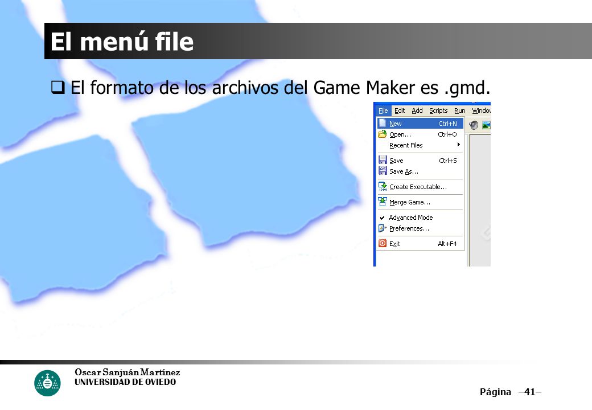Click the Universidad de Oviedo logo
This screenshot has width=592, height=410.
point(47,383)
